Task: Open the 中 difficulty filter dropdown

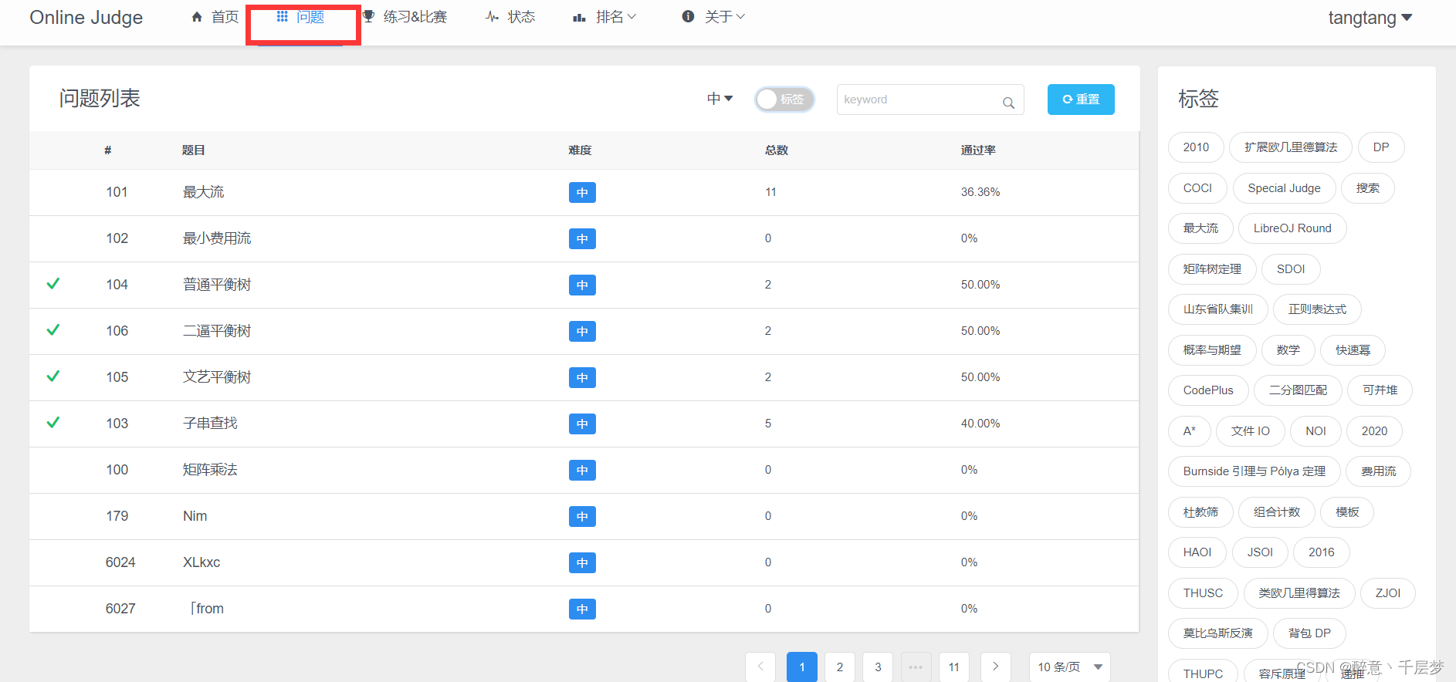Action: point(720,99)
